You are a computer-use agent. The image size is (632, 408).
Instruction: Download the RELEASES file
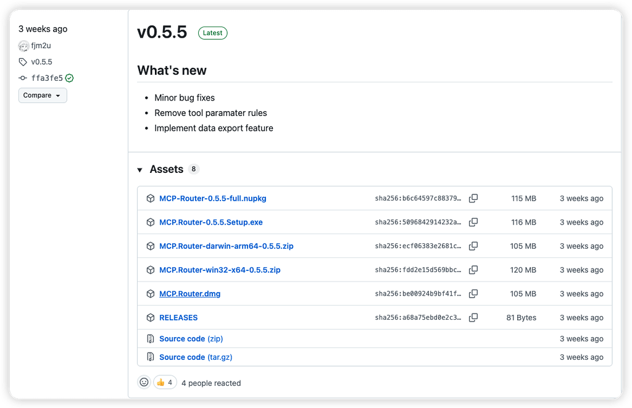[178, 318]
